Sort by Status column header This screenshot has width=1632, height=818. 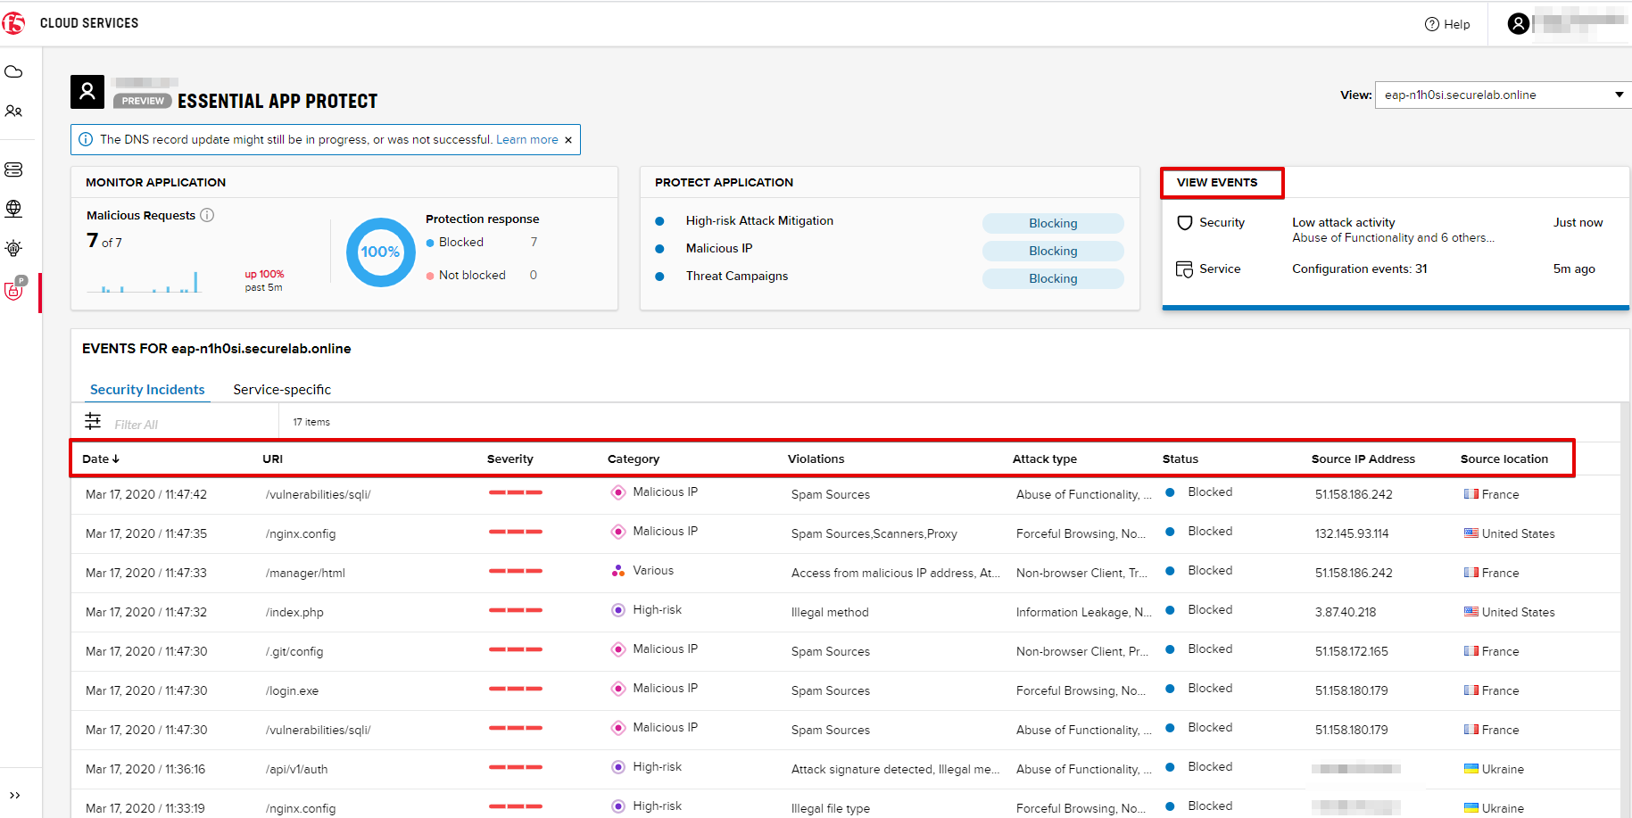pos(1181,459)
